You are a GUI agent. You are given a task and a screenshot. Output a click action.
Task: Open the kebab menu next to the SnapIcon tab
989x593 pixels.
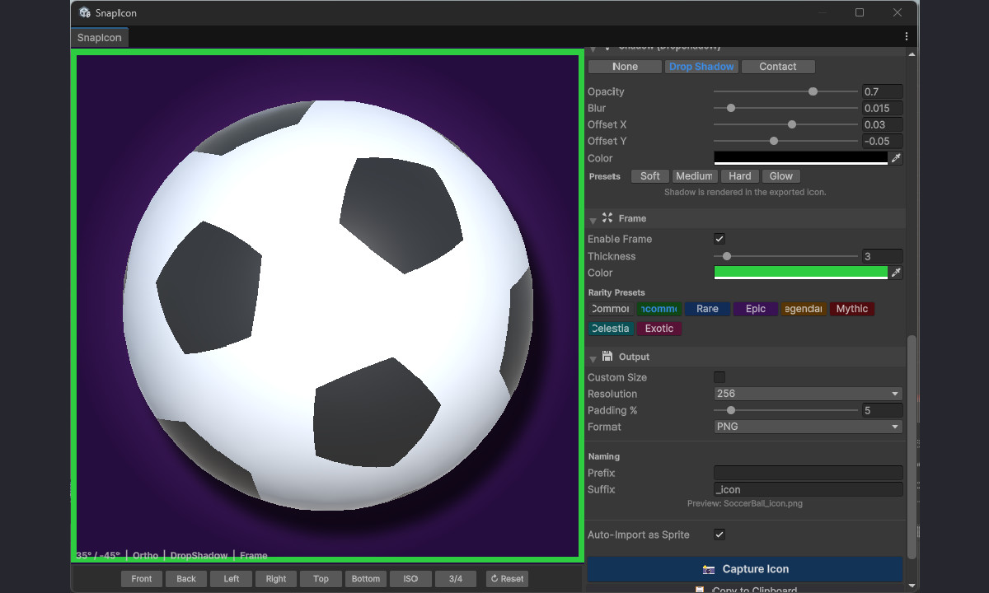coord(907,37)
